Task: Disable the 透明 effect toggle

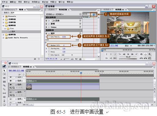Action: tap(47, 24)
